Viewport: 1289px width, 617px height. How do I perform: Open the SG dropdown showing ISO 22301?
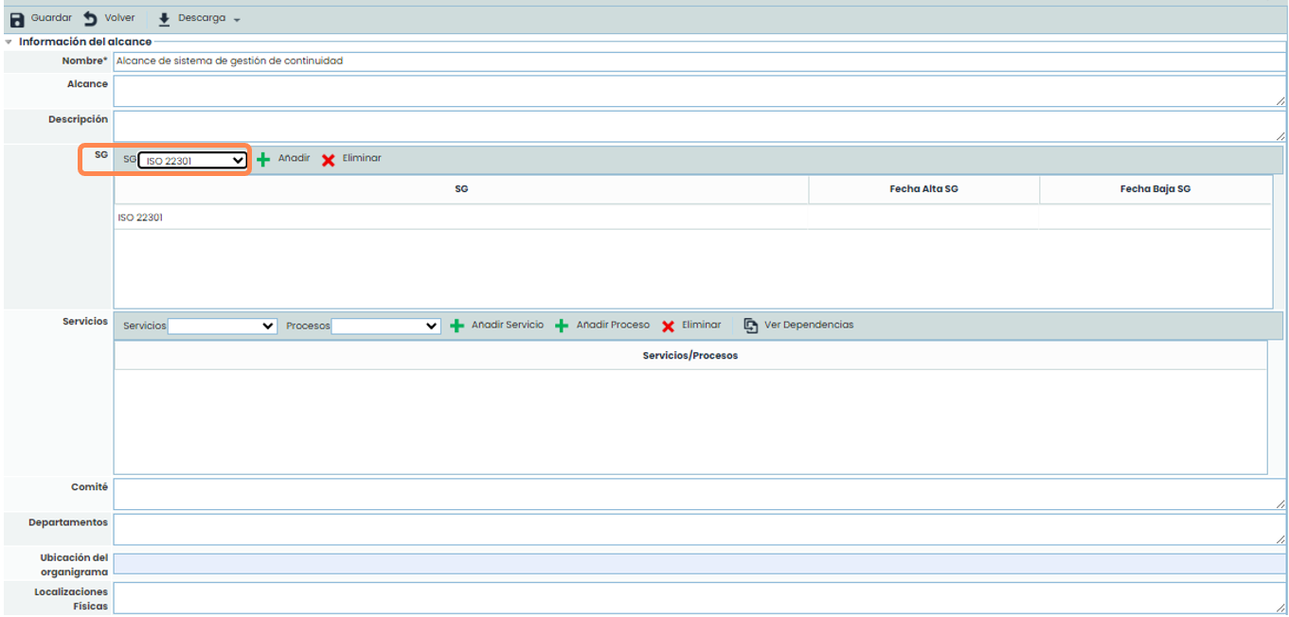click(x=193, y=161)
